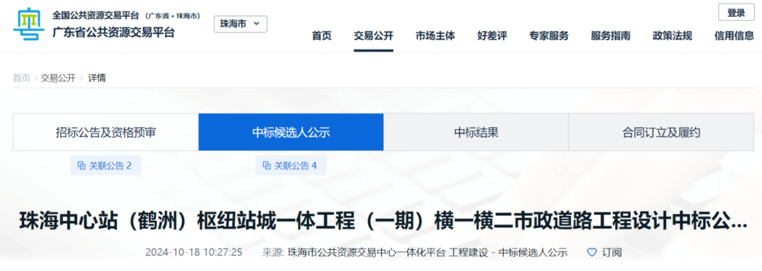Click 交易公开 breadcrumb link
Viewport: 762px width, 271px height.
(58, 78)
